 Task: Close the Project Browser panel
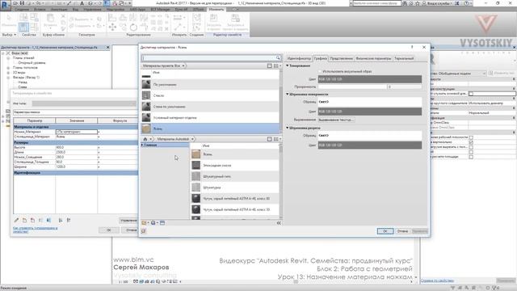point(107,48)
